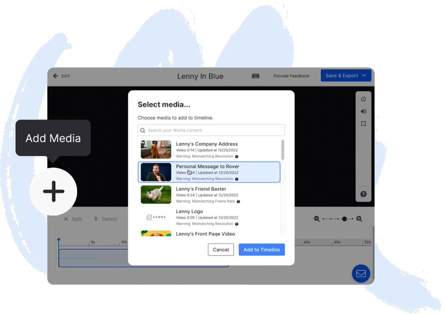Screen dimensions: 446x314
Task: Click Add to Timeline button
Action: click(262, 249)
